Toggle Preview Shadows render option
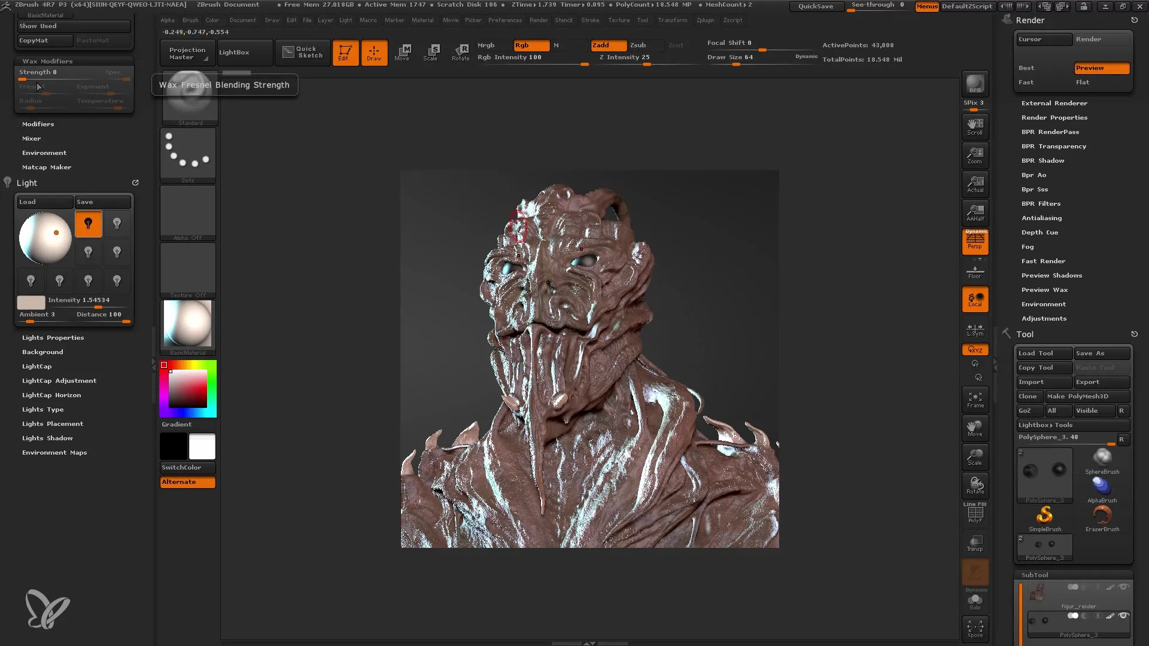Image resolution: width=1149 pixels, height=646 pixels. 1053,275
